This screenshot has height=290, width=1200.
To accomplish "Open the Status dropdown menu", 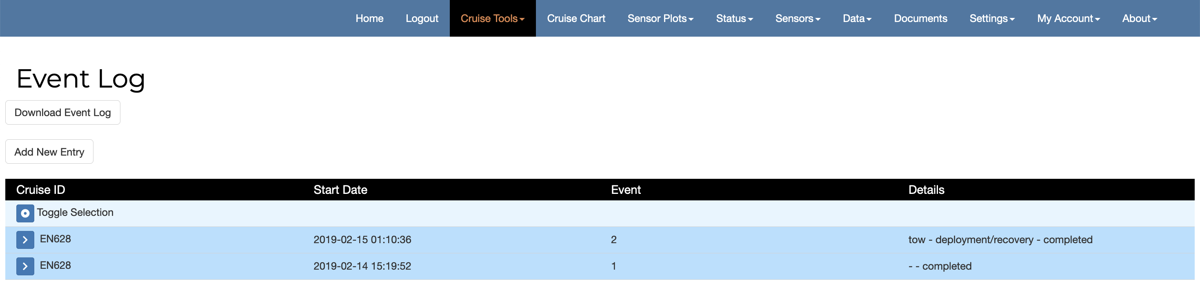I will click(734, 19).
